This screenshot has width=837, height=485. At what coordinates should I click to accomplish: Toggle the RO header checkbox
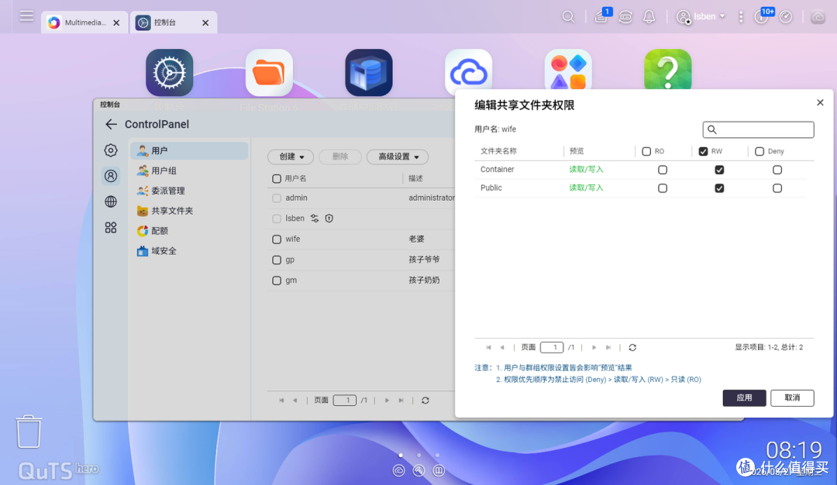pyautogui.click(x=646, y=152)
